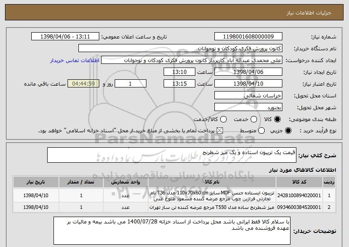Click the remaining days field showing 1
Image resolution: width=349 pixels, height=247 pixels.
131,84
